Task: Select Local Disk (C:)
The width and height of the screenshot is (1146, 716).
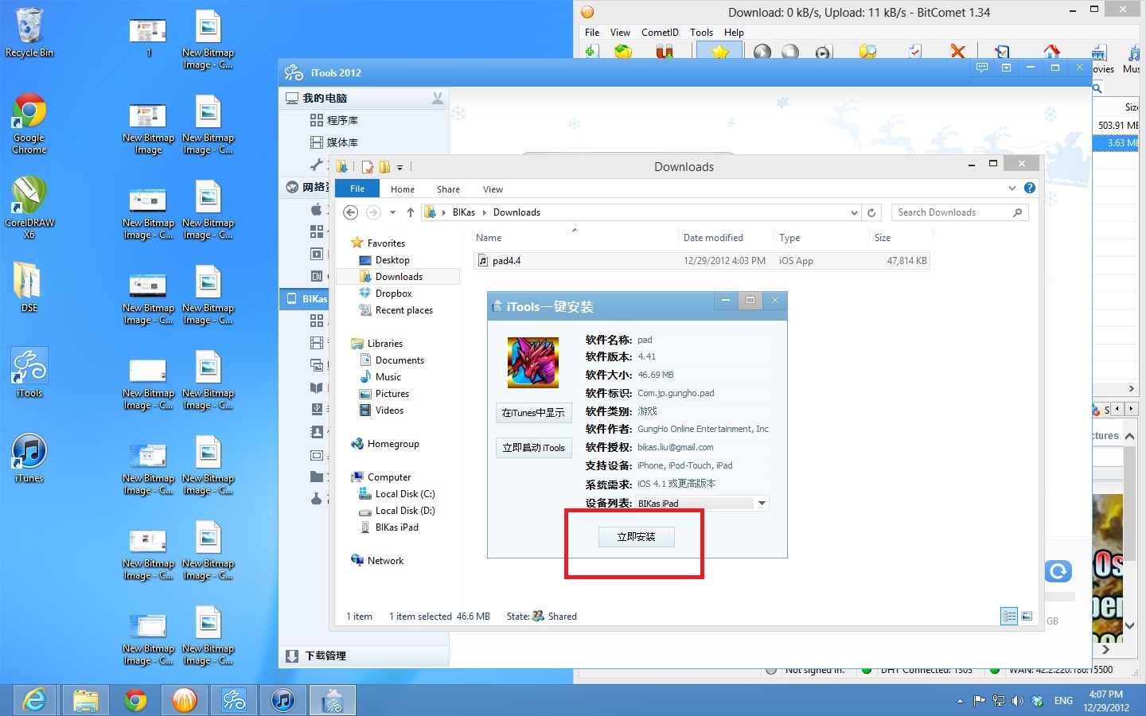Action: click(x=404, y=494)
